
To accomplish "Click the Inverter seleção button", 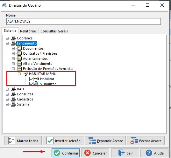I will click(63, 141).
